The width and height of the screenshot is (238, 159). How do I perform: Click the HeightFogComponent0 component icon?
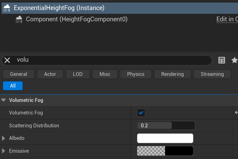click(x=19, y=19)
